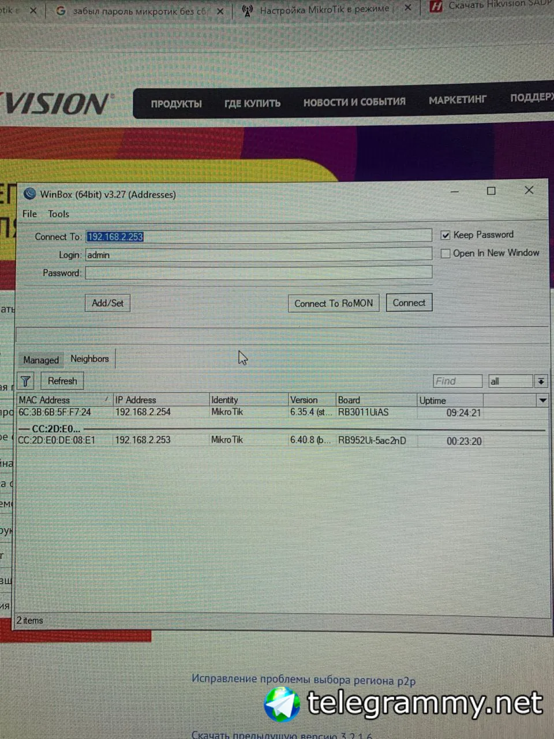Open ГДЕ КУПИТЬ on Hikvision site

tap(252, 103)
